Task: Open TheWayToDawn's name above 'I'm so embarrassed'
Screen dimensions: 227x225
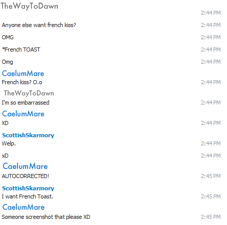Action: tap(29, 93)
